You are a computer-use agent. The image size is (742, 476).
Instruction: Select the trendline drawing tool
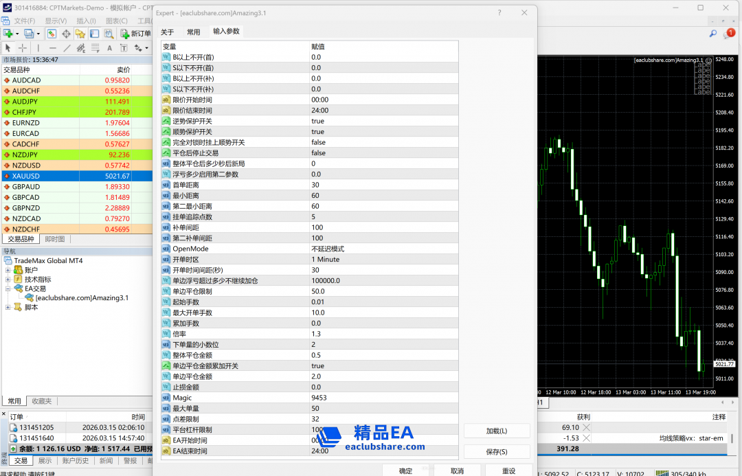coord(67,48)
